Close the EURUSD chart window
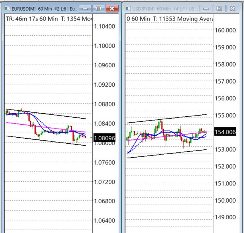The height and width of the screenshot is (233, 244). (x=112, y=9)
